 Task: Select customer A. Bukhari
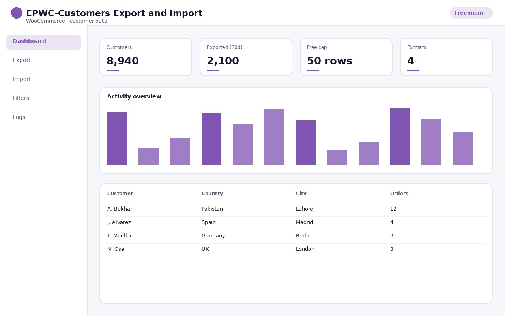120,209
